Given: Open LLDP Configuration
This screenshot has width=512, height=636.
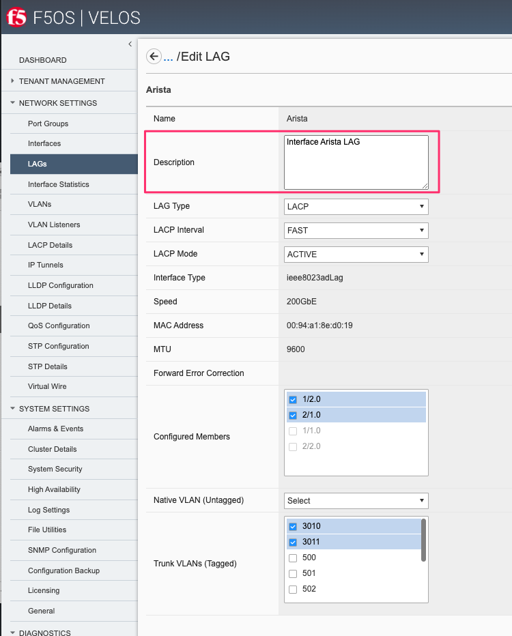Looking at the screenshot, I should pos(61,285).
